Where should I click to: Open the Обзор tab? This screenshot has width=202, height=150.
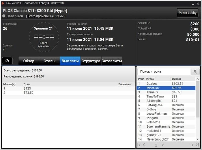pyautogui.click(x=29, y=61)
